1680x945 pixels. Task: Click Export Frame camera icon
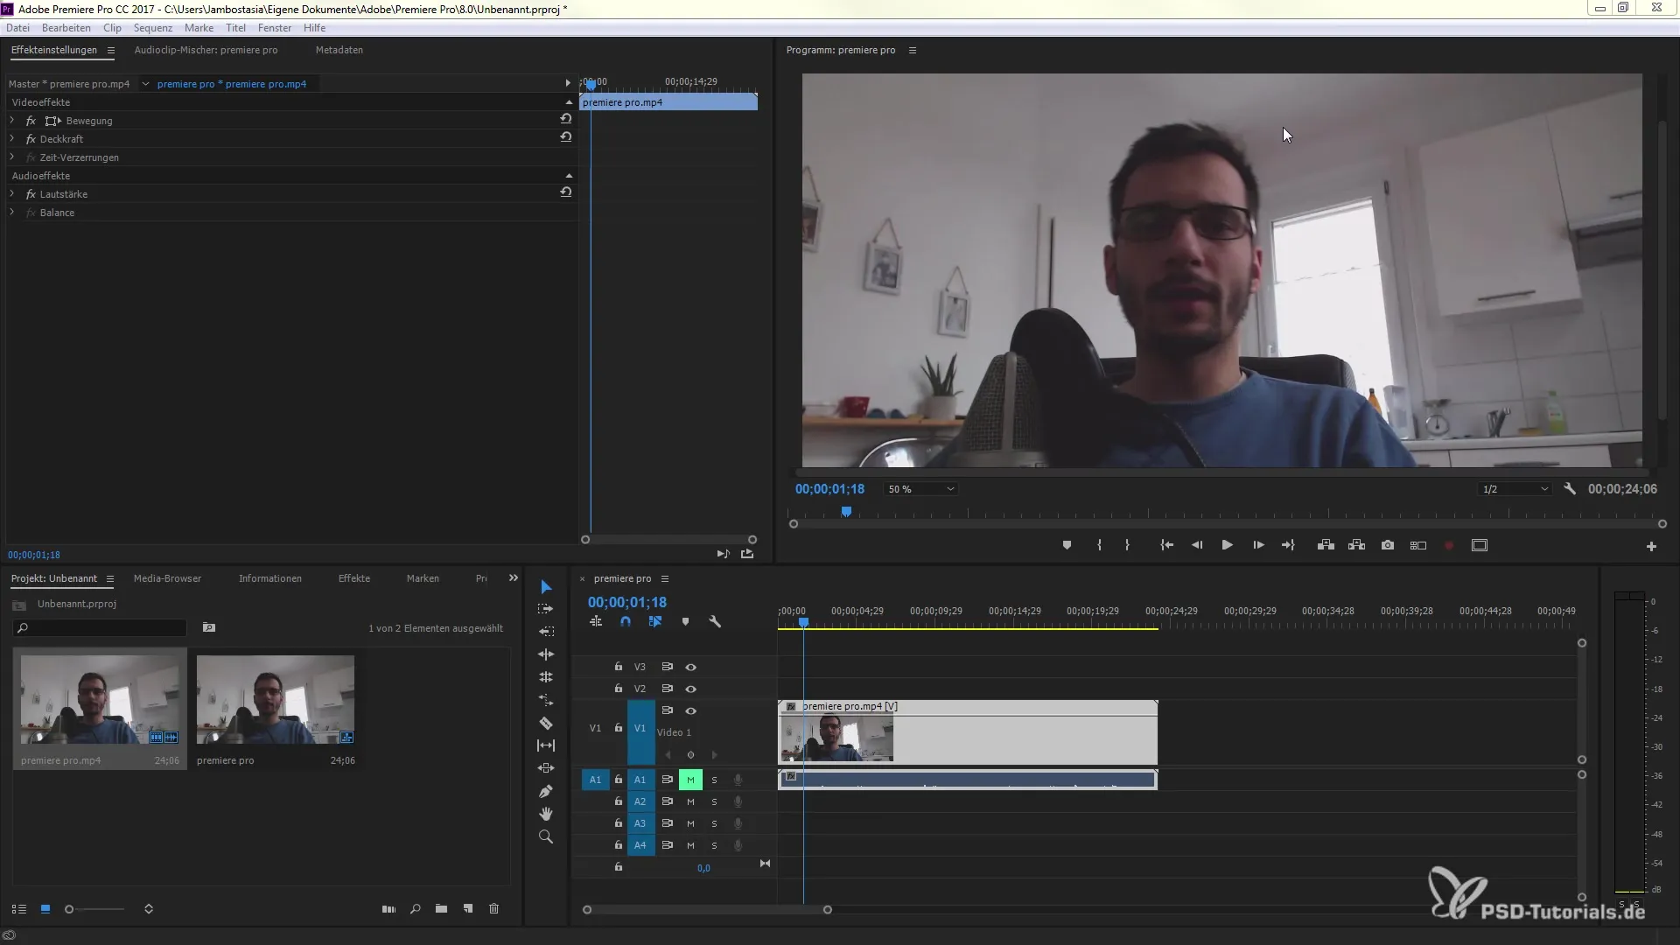click(x=1388, y=545)
